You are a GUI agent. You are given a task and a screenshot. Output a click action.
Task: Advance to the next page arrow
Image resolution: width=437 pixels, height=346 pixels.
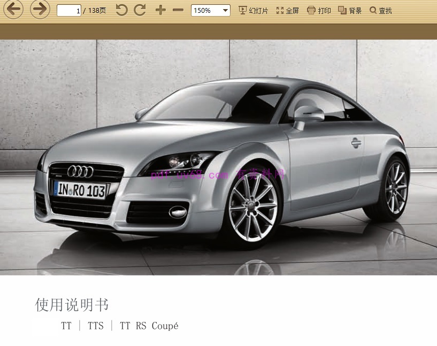(40, 10)
